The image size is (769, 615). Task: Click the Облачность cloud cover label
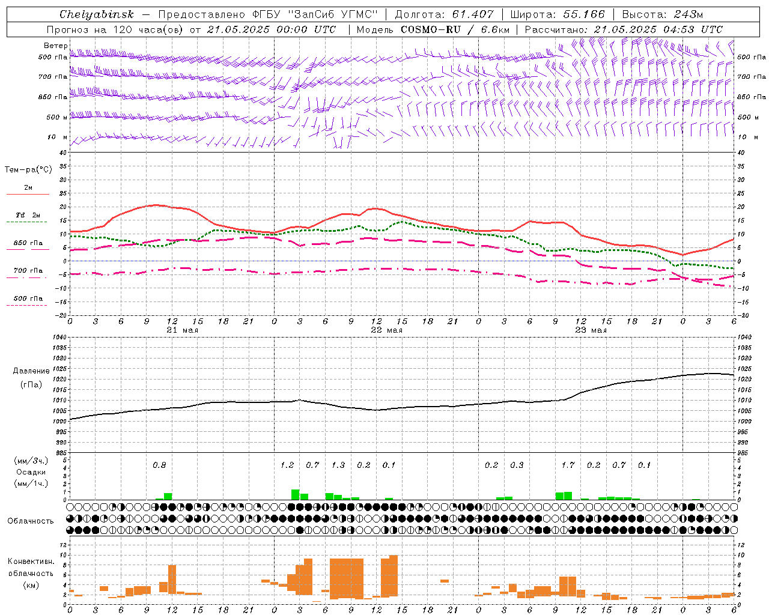click(31, 521)
